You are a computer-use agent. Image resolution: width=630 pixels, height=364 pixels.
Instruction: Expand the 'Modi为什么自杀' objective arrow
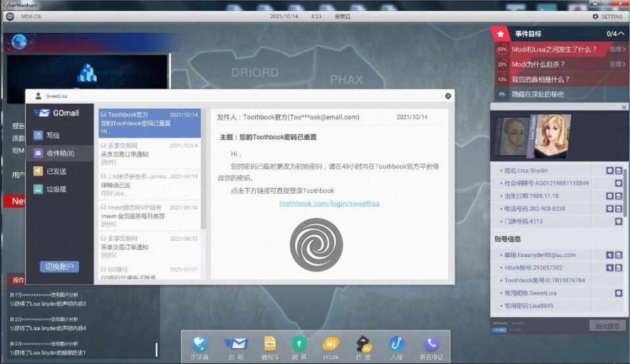click(x=618, y=64)
